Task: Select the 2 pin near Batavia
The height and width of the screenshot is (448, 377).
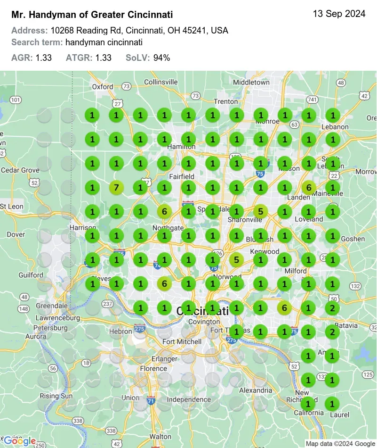Action: [x=332, y=308]
